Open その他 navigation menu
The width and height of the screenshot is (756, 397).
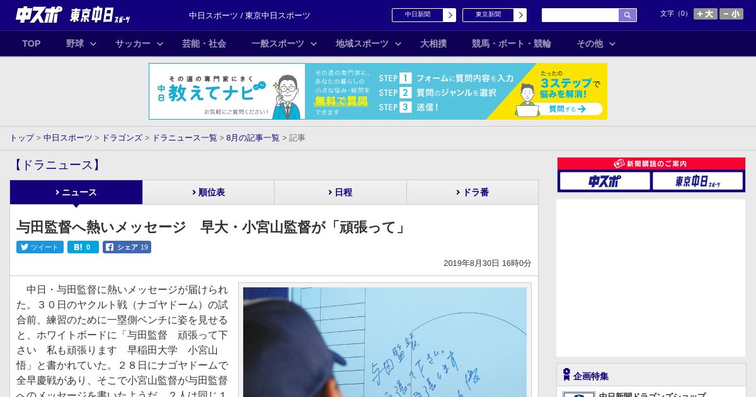point(590,43)
